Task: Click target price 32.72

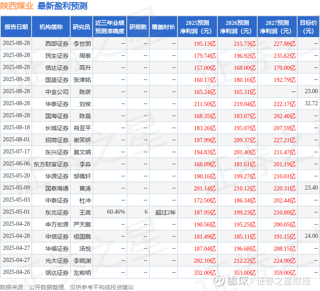Action: [x=311, y=103]
